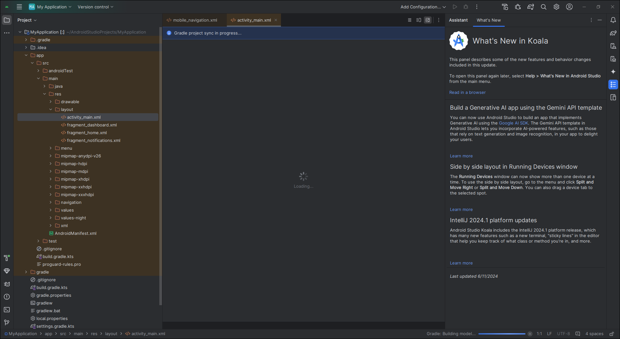Expand the drawable folder

pyautogui.click(x=51, y=102)
